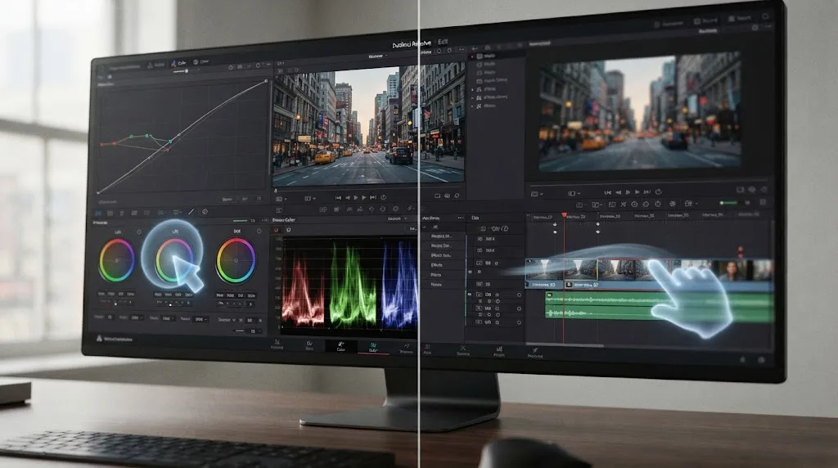
Task: Toggle the circle at the top audio track's right end
Action: pyautogui.click(x=519, y=295)
